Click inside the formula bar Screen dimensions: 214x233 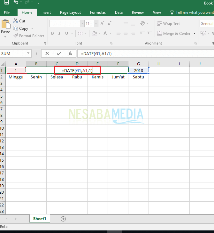[x=146, y=53]
